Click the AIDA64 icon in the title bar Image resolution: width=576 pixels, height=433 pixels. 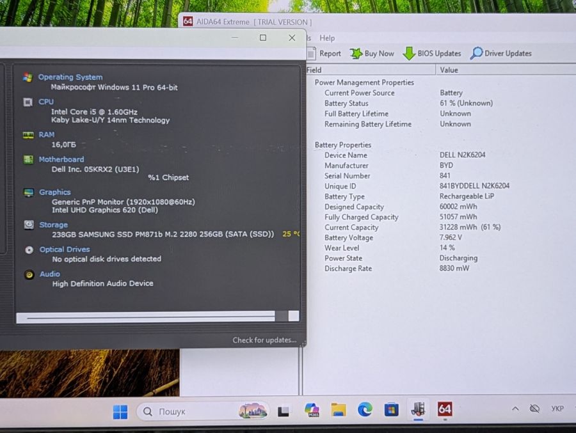188,21
